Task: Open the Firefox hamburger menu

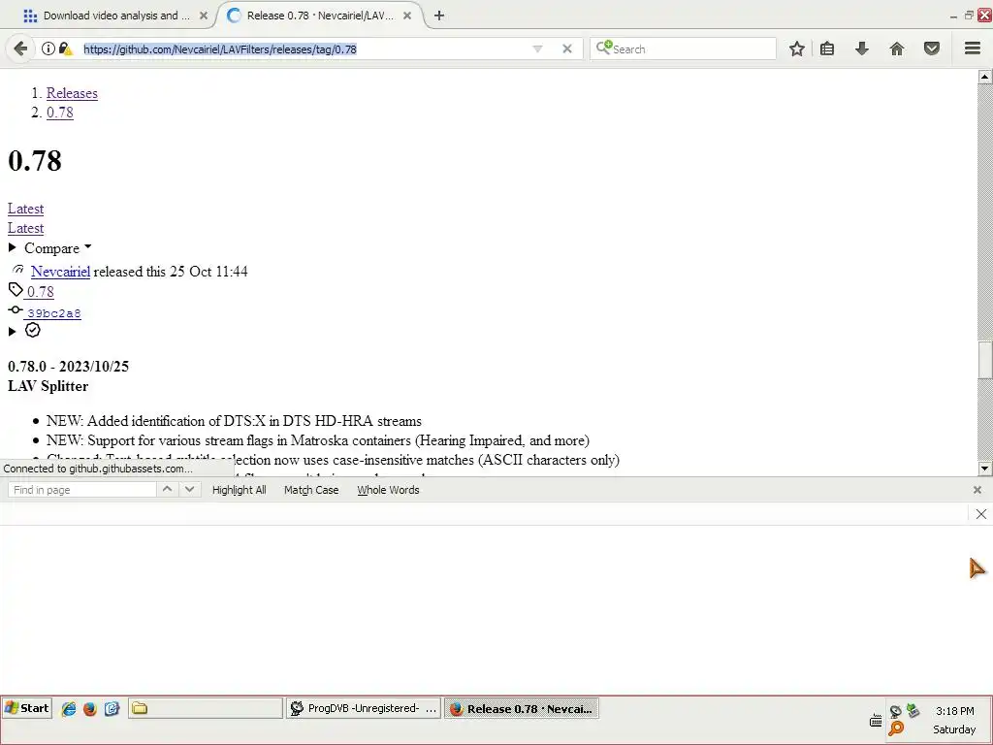Action: [973, 49]
